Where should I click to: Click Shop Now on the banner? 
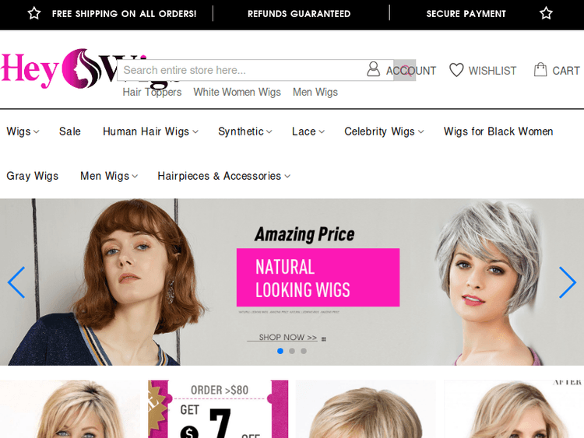click(x=282, y=338)
